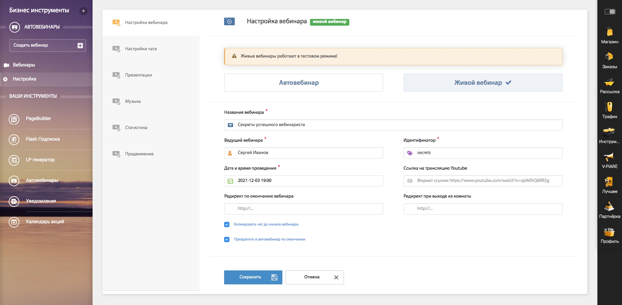Click the Ссылка на трансляцию Youtube field
The image size is (622, 305).
coord(483,181)
